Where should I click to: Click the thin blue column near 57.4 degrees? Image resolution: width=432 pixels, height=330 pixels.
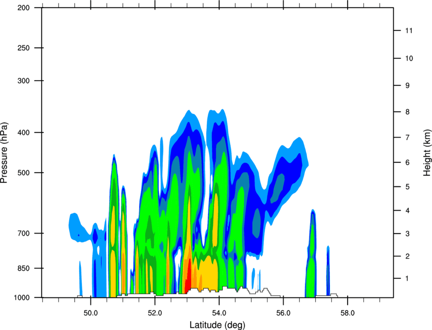coord(328,271)
